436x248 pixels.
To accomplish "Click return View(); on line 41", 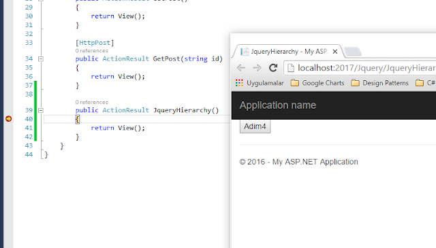I will (x=118, y=128).
